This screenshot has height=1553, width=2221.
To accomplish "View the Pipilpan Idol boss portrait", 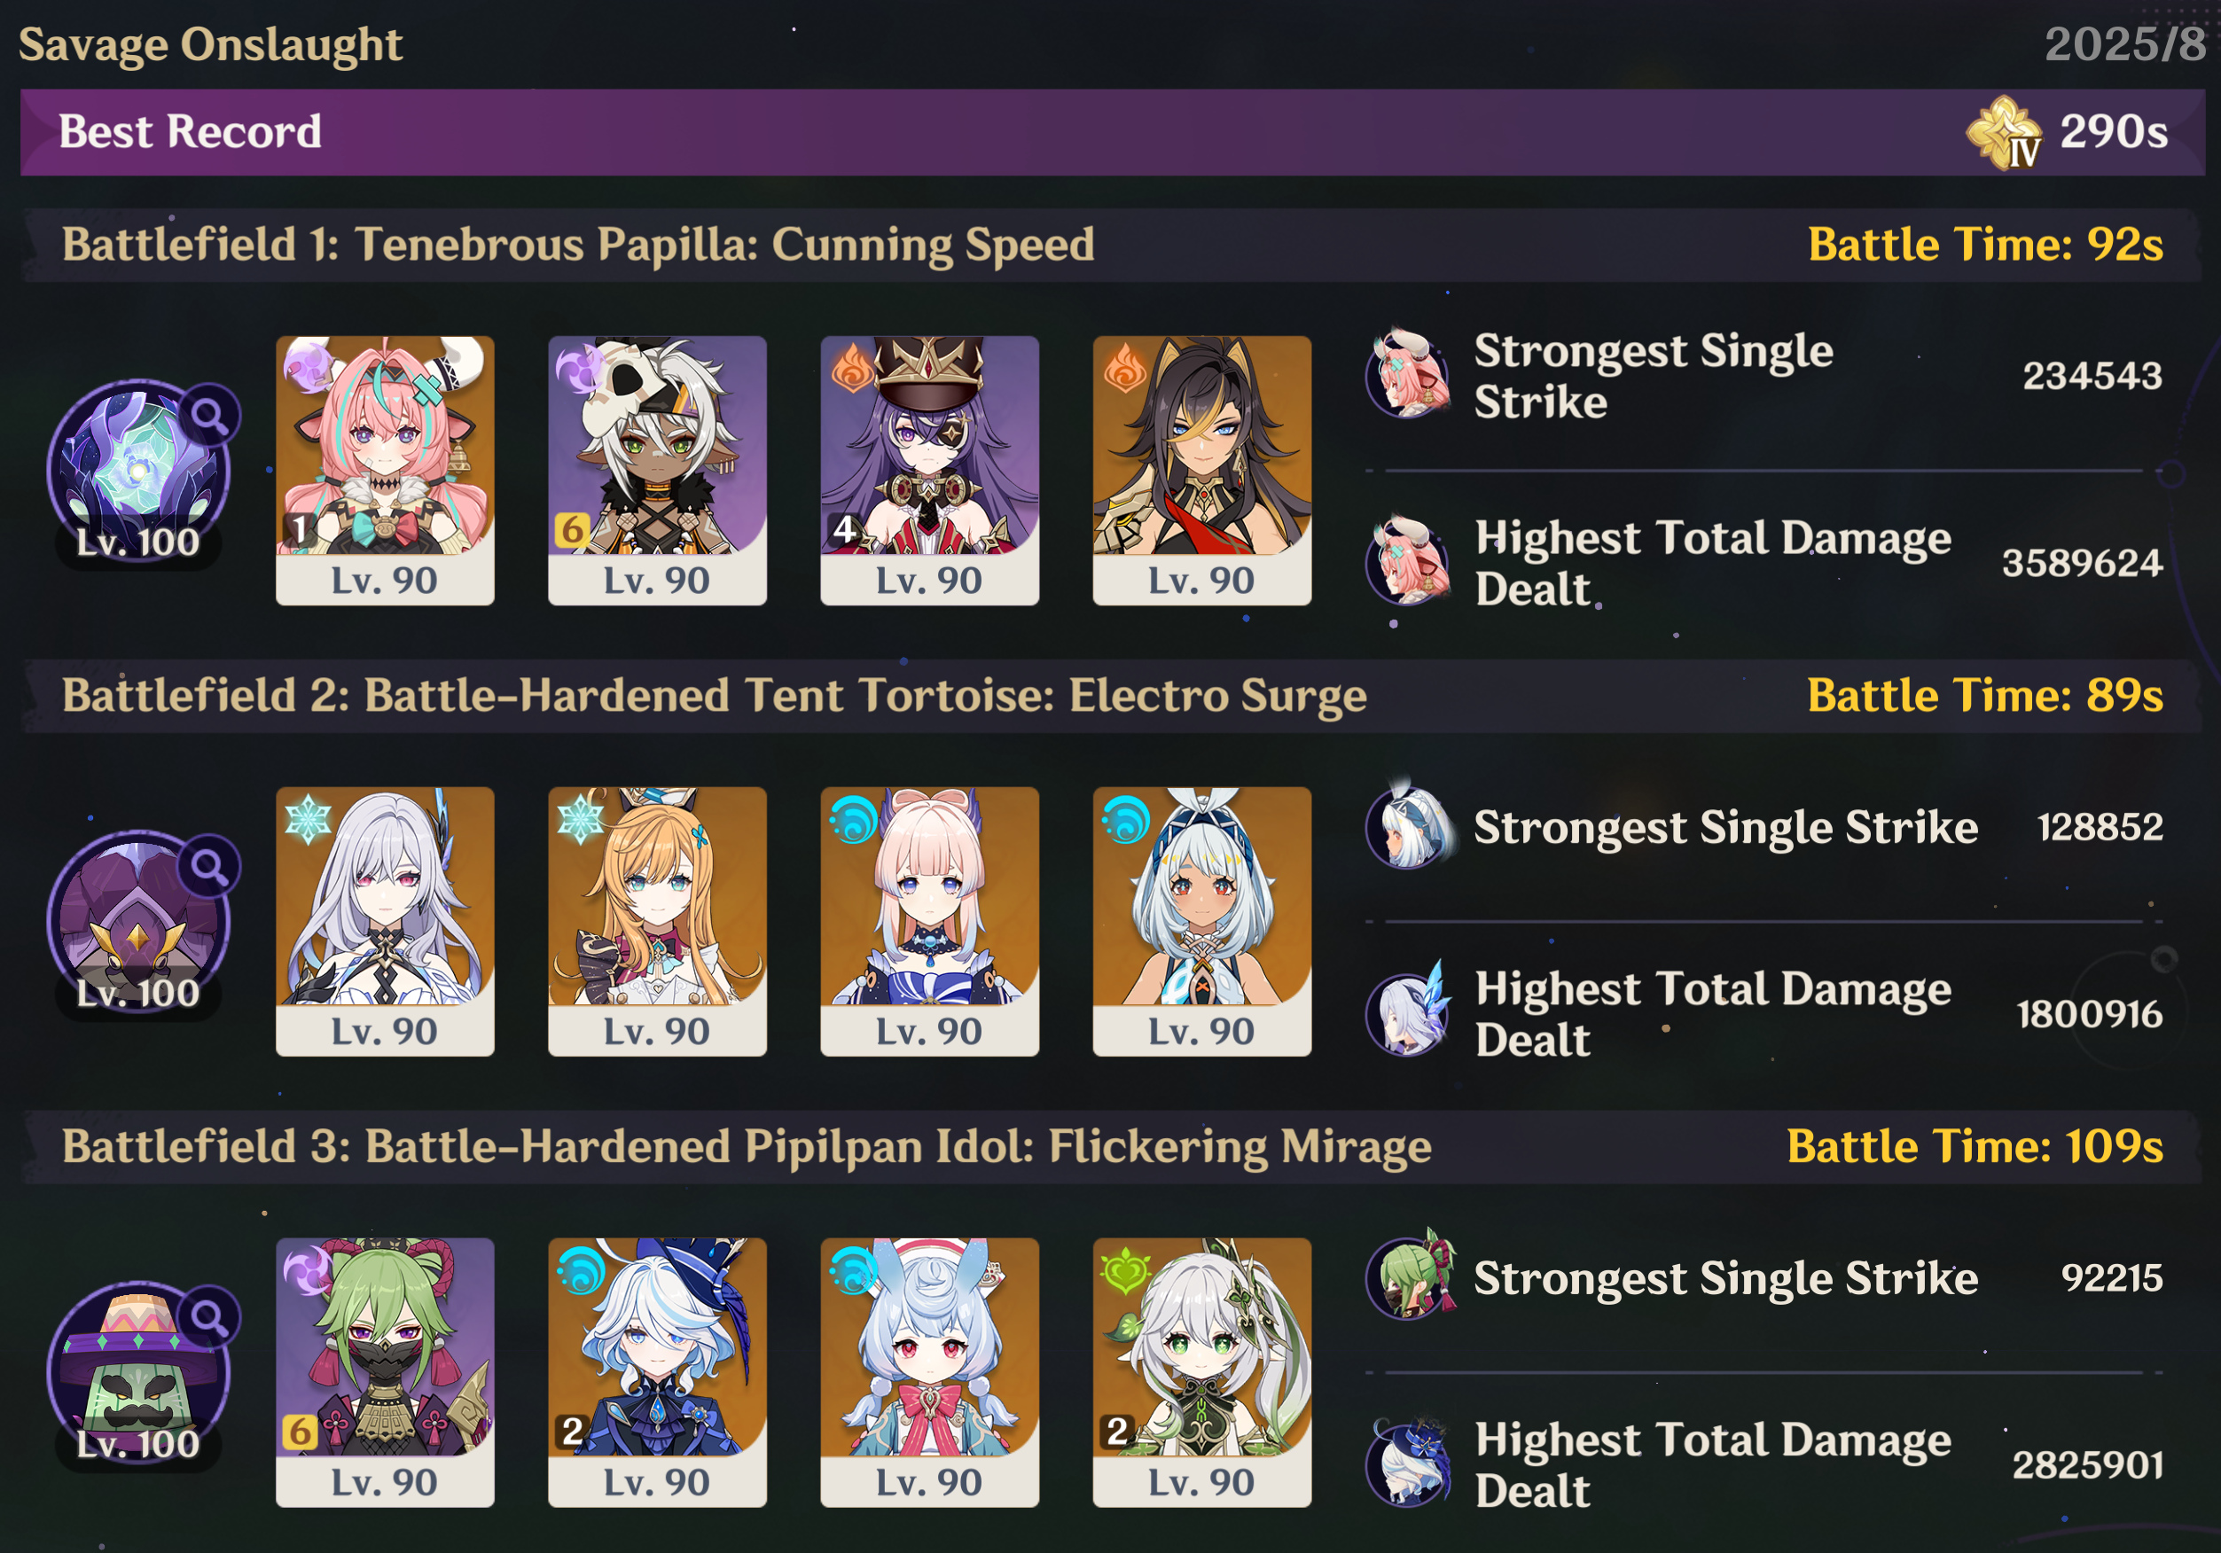I will (138, 1373).
